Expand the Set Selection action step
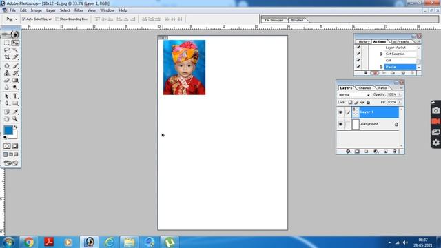Image resolution: width=441 pixels, height=248 pixels. (x=382, y=54)
